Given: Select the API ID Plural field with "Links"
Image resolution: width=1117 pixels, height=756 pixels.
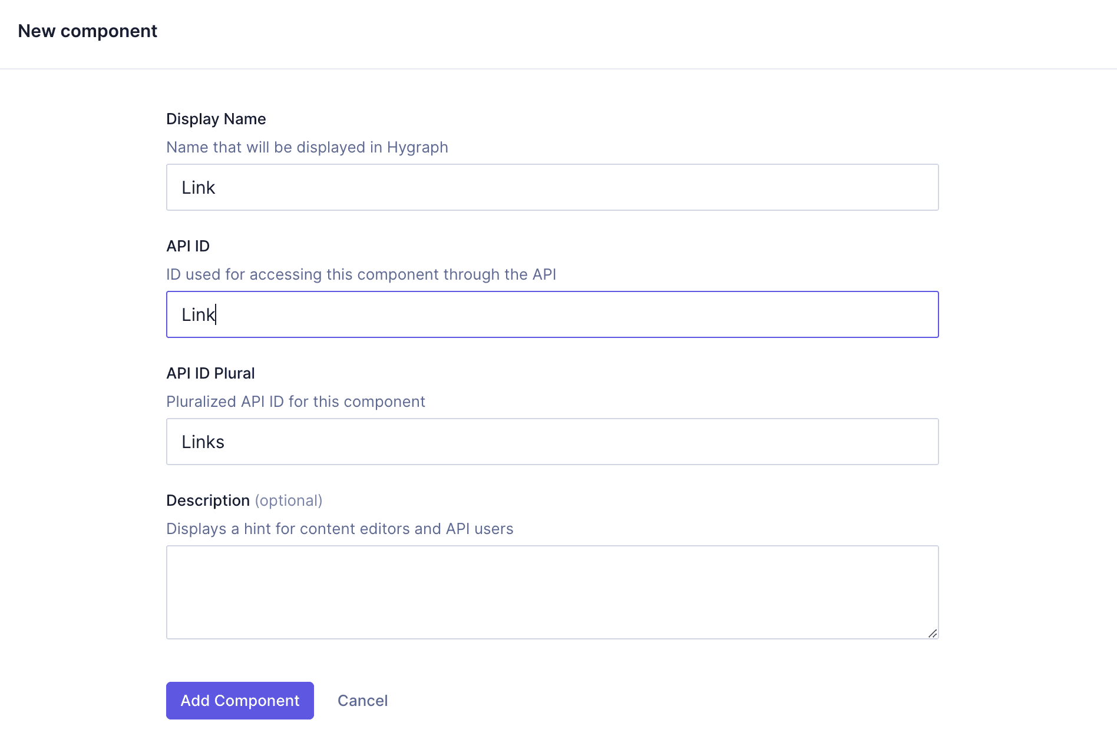Looking at the screenshot, I should pyautogui.click(x=552, y=441).
